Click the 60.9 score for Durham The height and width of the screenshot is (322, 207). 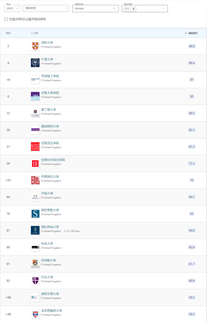coord(192,281)
